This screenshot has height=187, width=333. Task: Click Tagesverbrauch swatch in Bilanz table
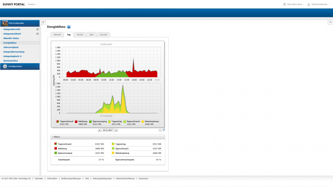pyautogui.click(x=56, y=144)
